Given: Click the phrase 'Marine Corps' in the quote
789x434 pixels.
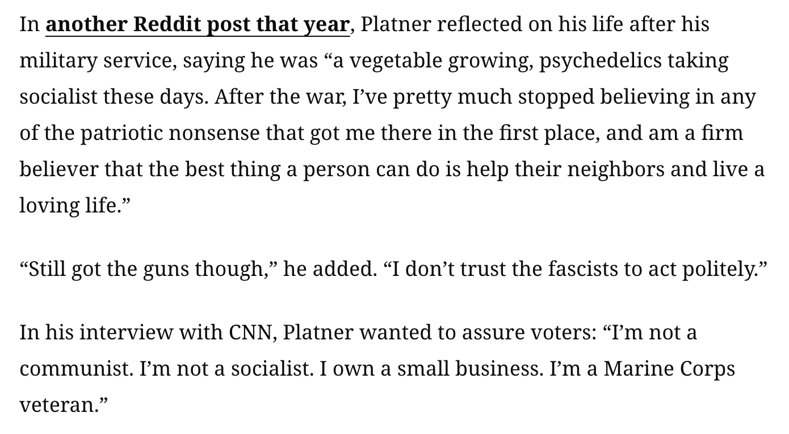Looking at the screenshot, I should click(x=669, y=369).
